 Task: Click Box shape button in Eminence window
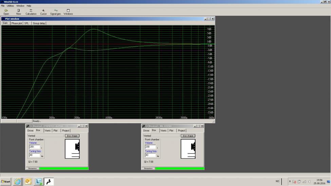pos(72,136)
